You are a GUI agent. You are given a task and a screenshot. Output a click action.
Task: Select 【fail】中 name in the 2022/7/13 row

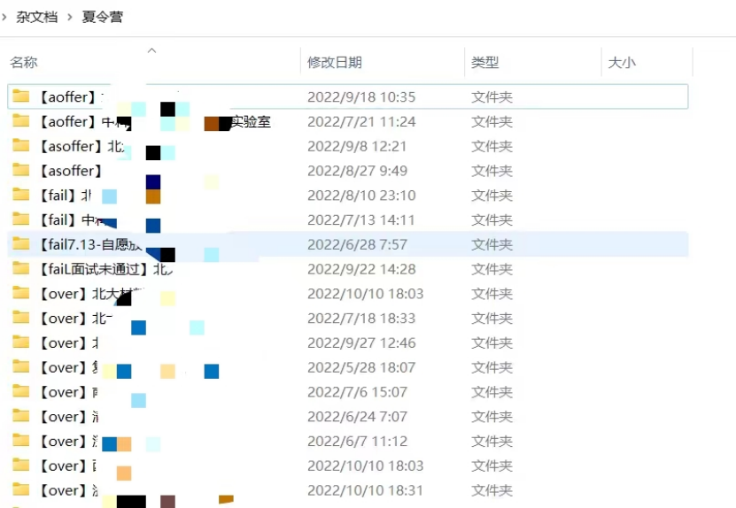click(x=66, y=220)
